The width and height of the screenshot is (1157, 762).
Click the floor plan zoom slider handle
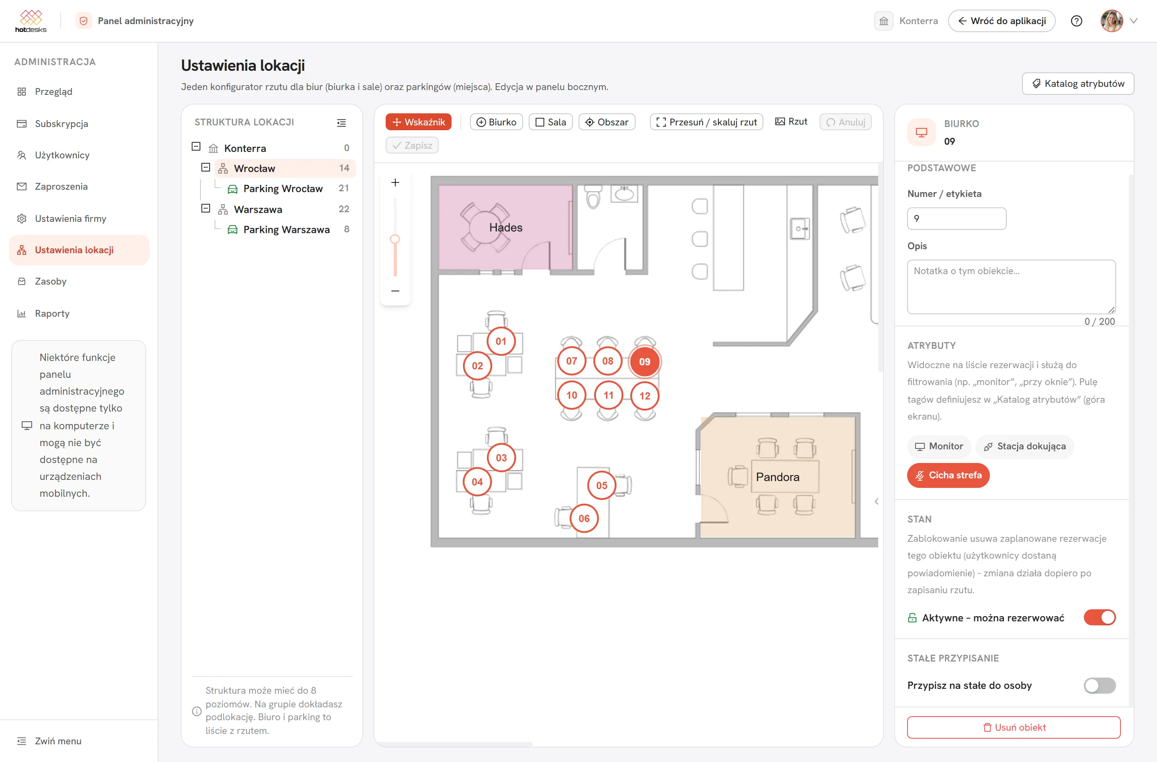(x=395, y=239)
